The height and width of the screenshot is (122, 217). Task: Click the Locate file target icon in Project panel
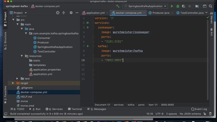click(58, 13)
